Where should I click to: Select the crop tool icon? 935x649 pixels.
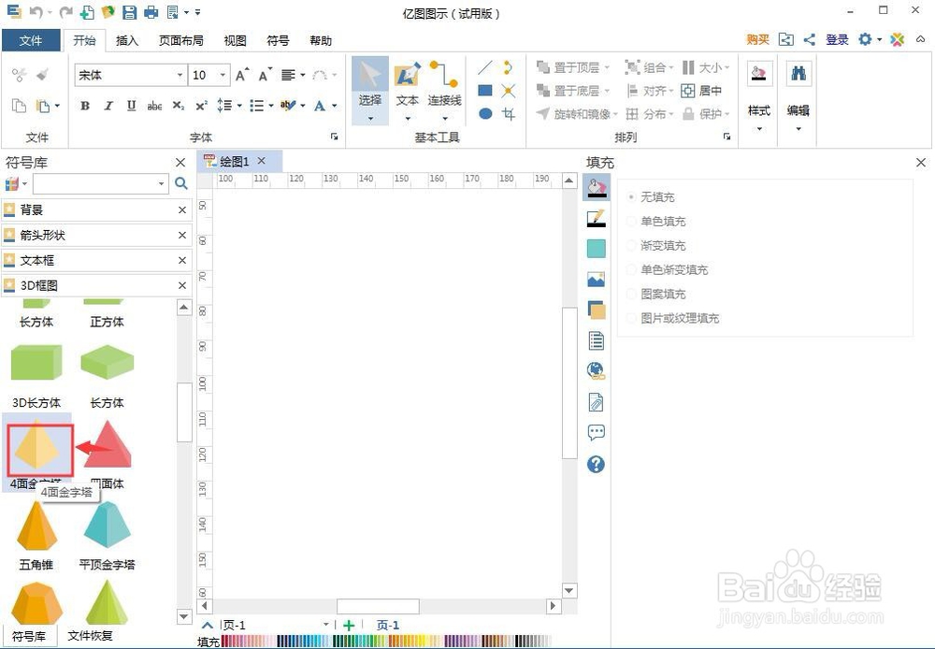tap(509, 113)
